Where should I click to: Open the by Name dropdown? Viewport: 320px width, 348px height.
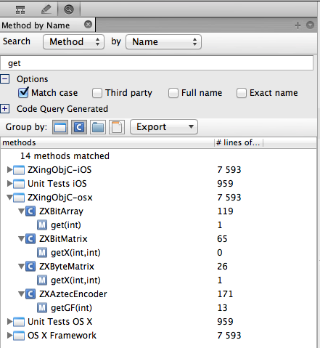point(164,42)
